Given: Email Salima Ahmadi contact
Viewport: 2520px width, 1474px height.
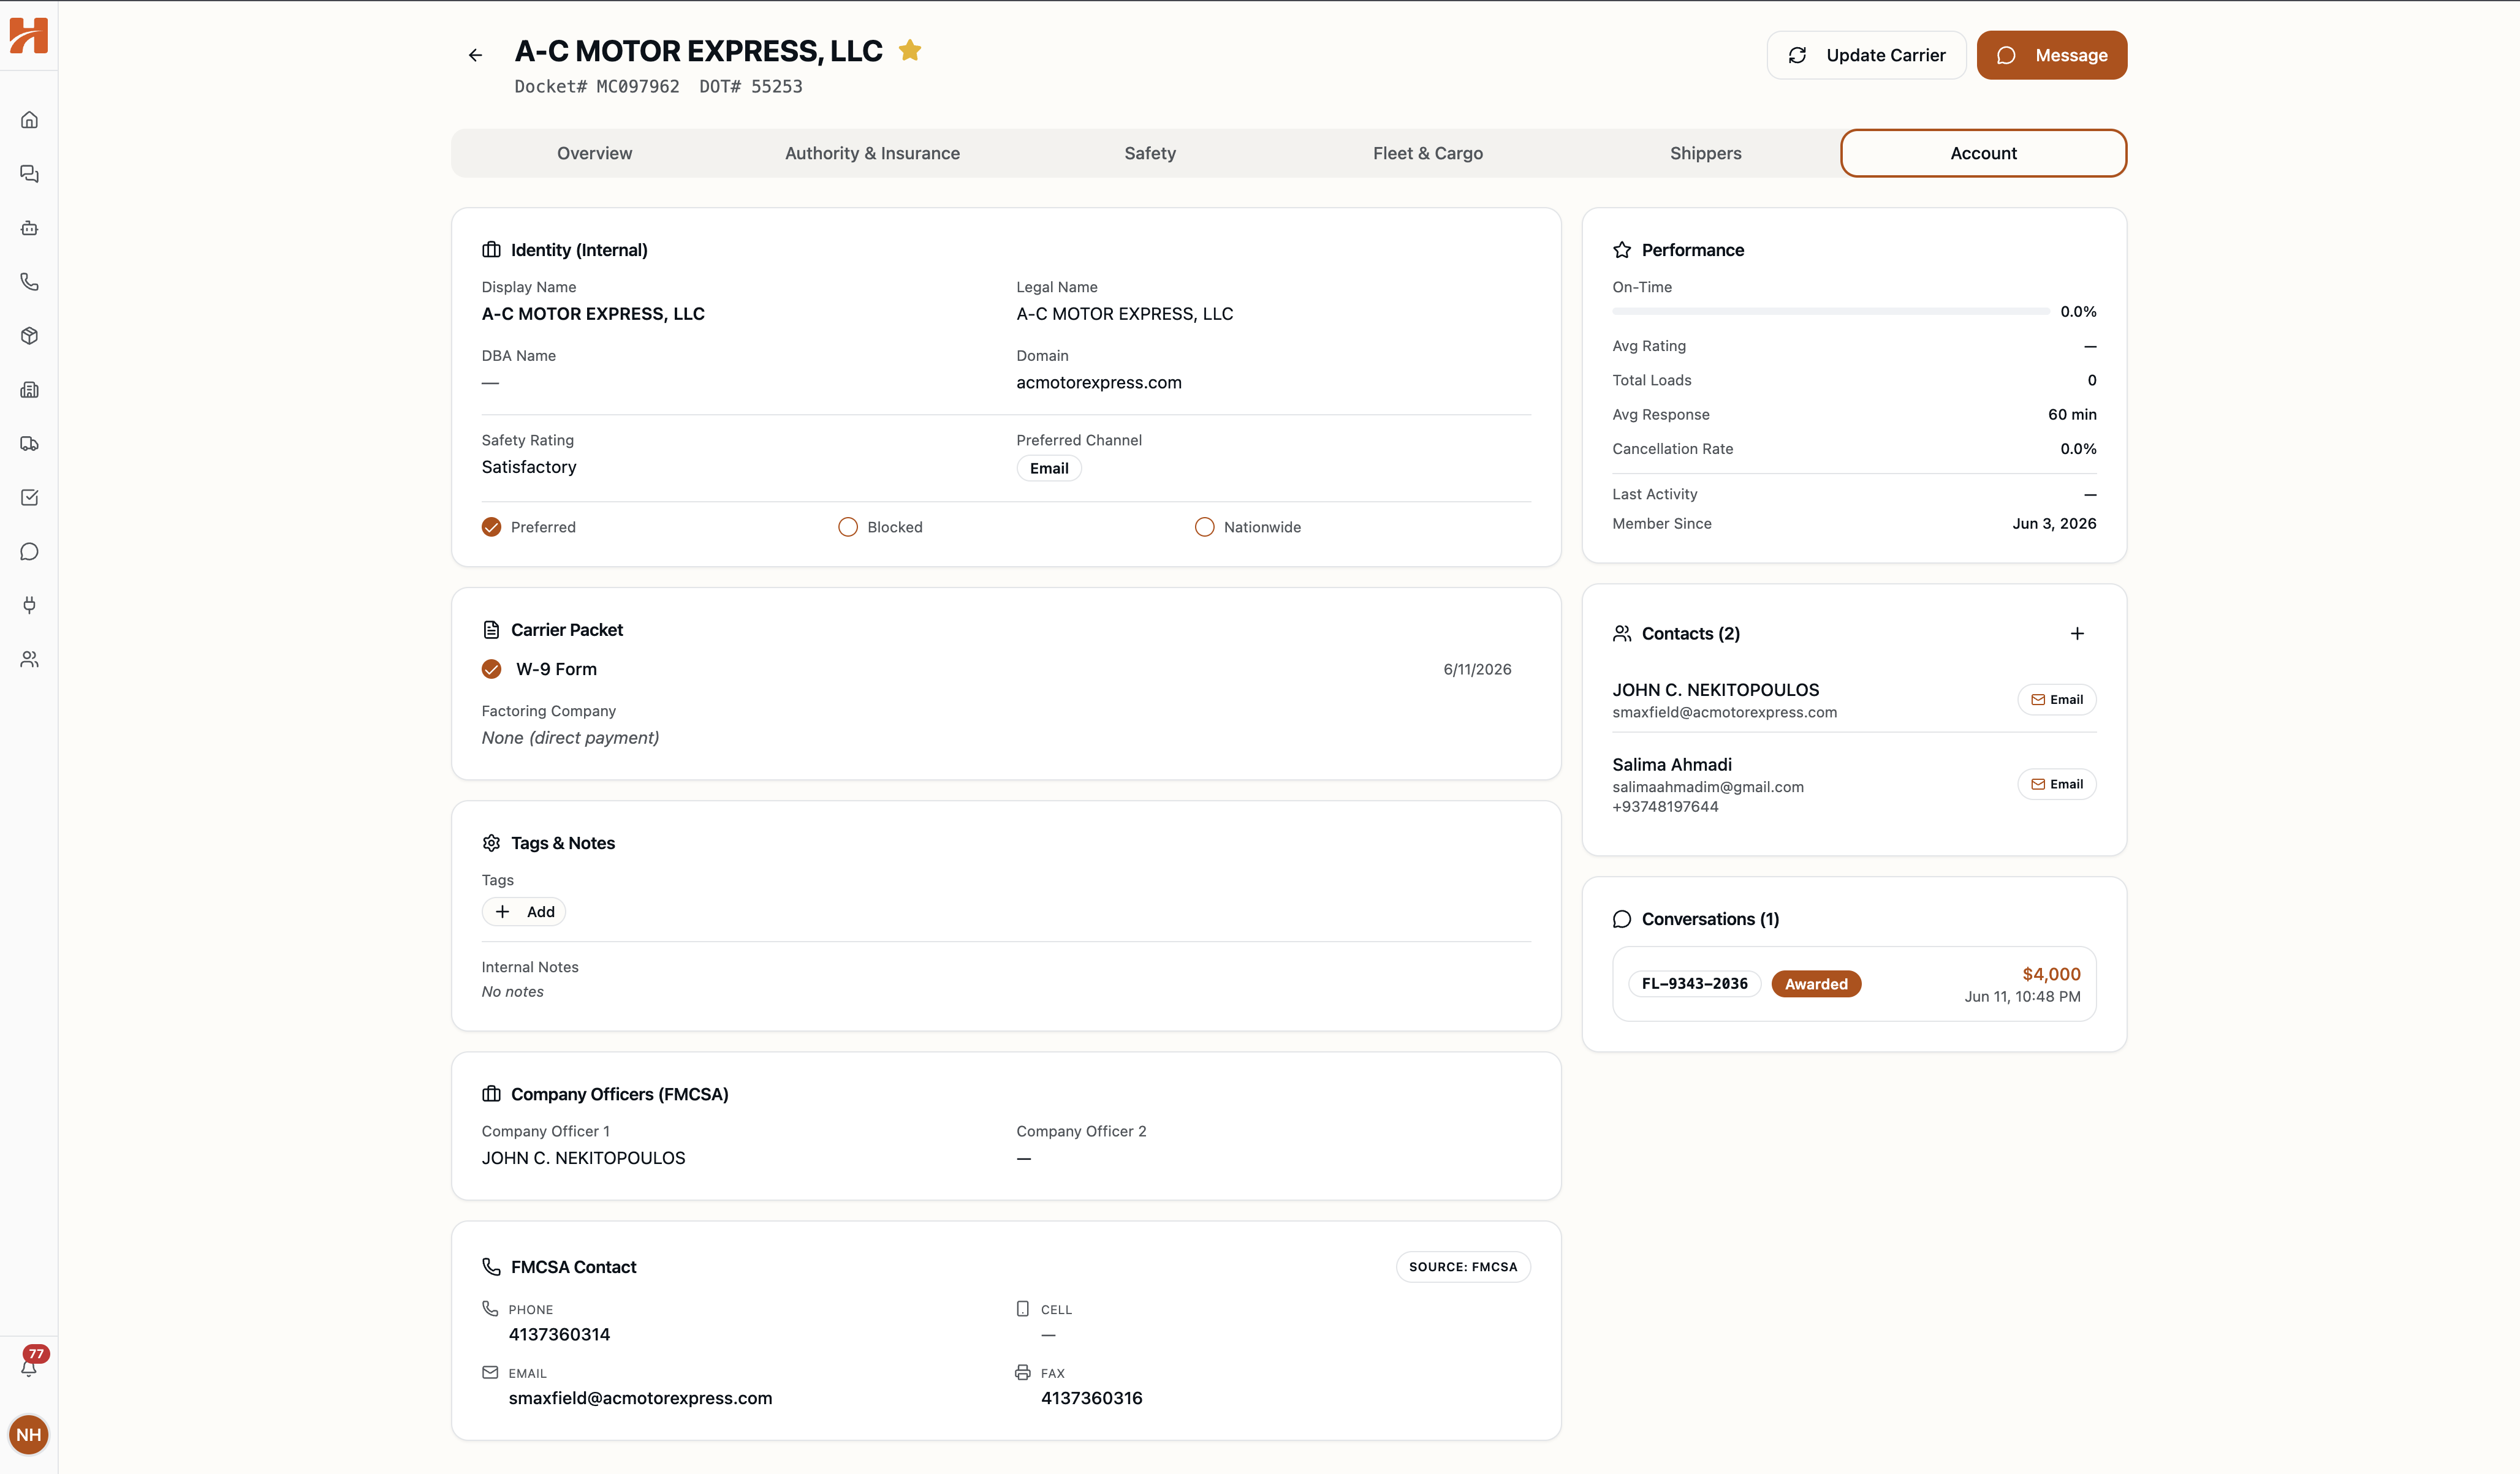Looking at the screenshot, I should (x=2057, y=784).
